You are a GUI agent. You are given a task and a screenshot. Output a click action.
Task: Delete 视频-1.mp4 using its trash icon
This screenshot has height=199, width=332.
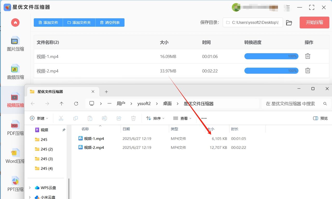pos(308,56)
